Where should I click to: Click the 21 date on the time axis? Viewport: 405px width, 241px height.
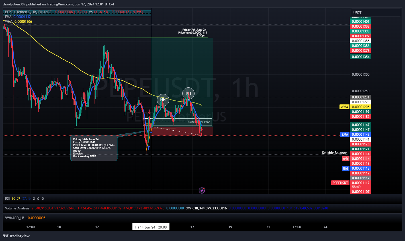coord(268,227)
